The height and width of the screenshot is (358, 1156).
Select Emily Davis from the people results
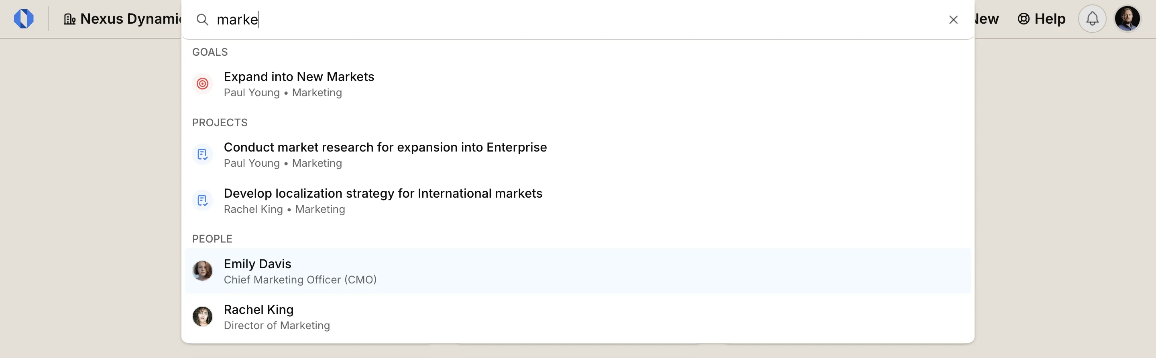[x=257, y=264]
